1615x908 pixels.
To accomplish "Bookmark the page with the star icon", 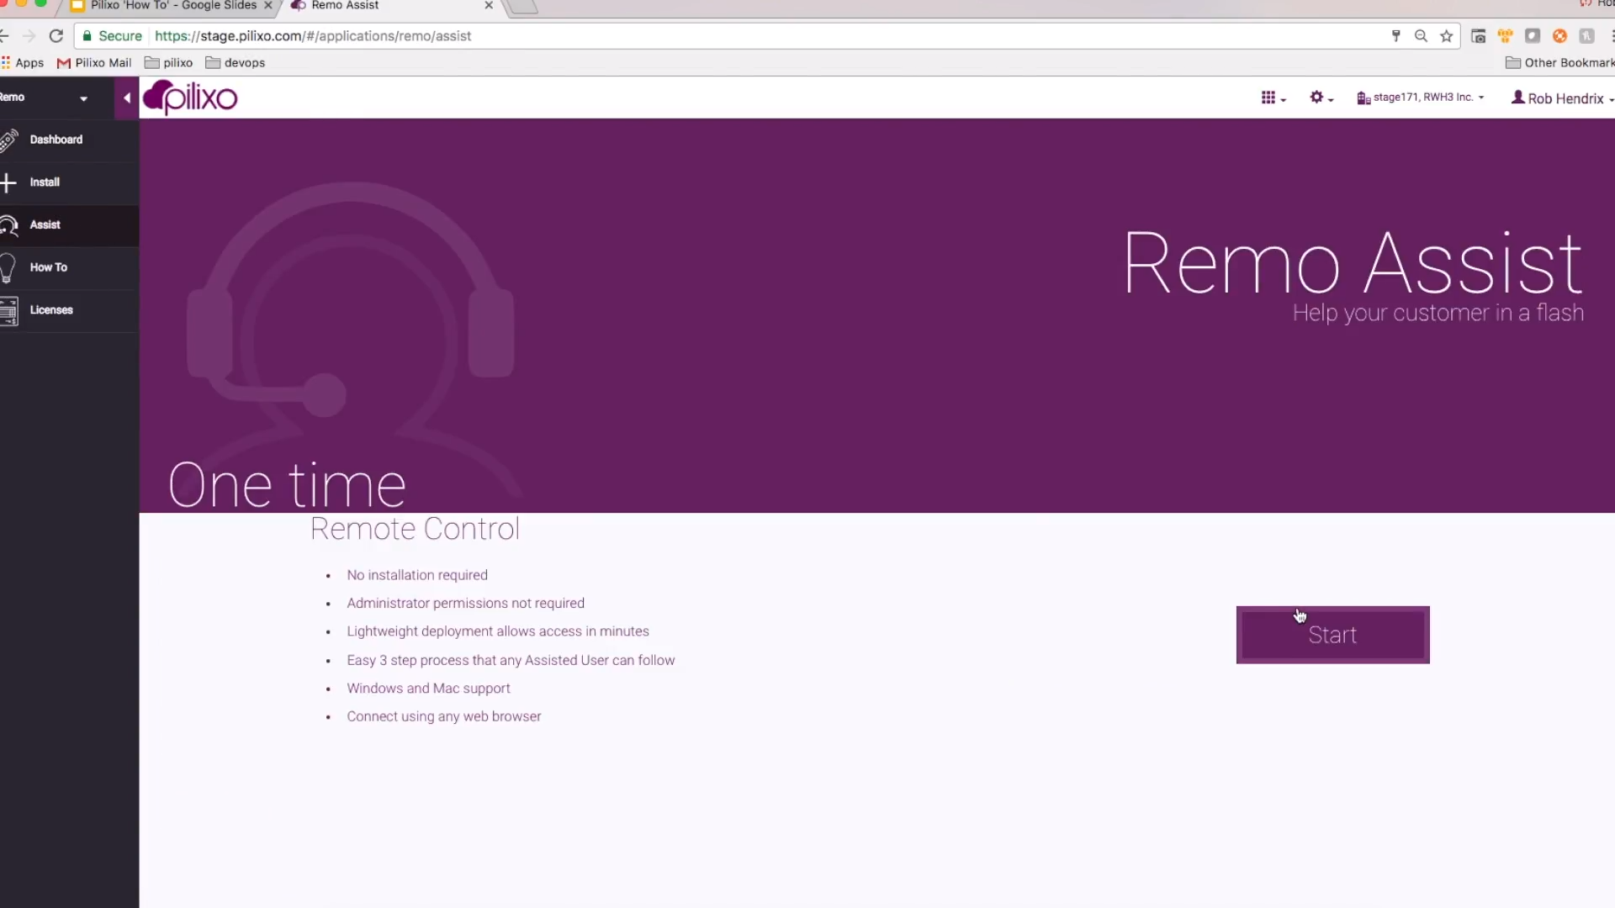I will pos(1447,36).
